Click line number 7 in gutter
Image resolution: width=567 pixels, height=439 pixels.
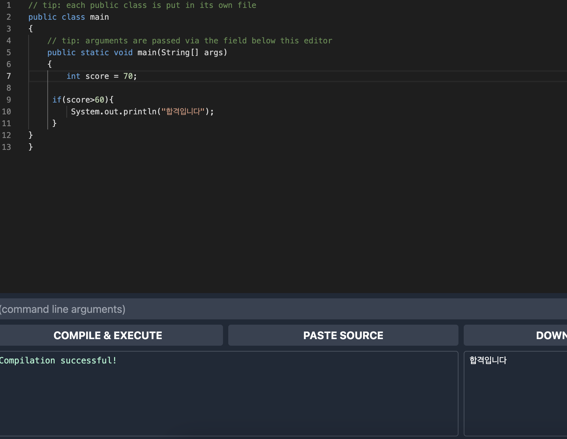tap(9, 76)
